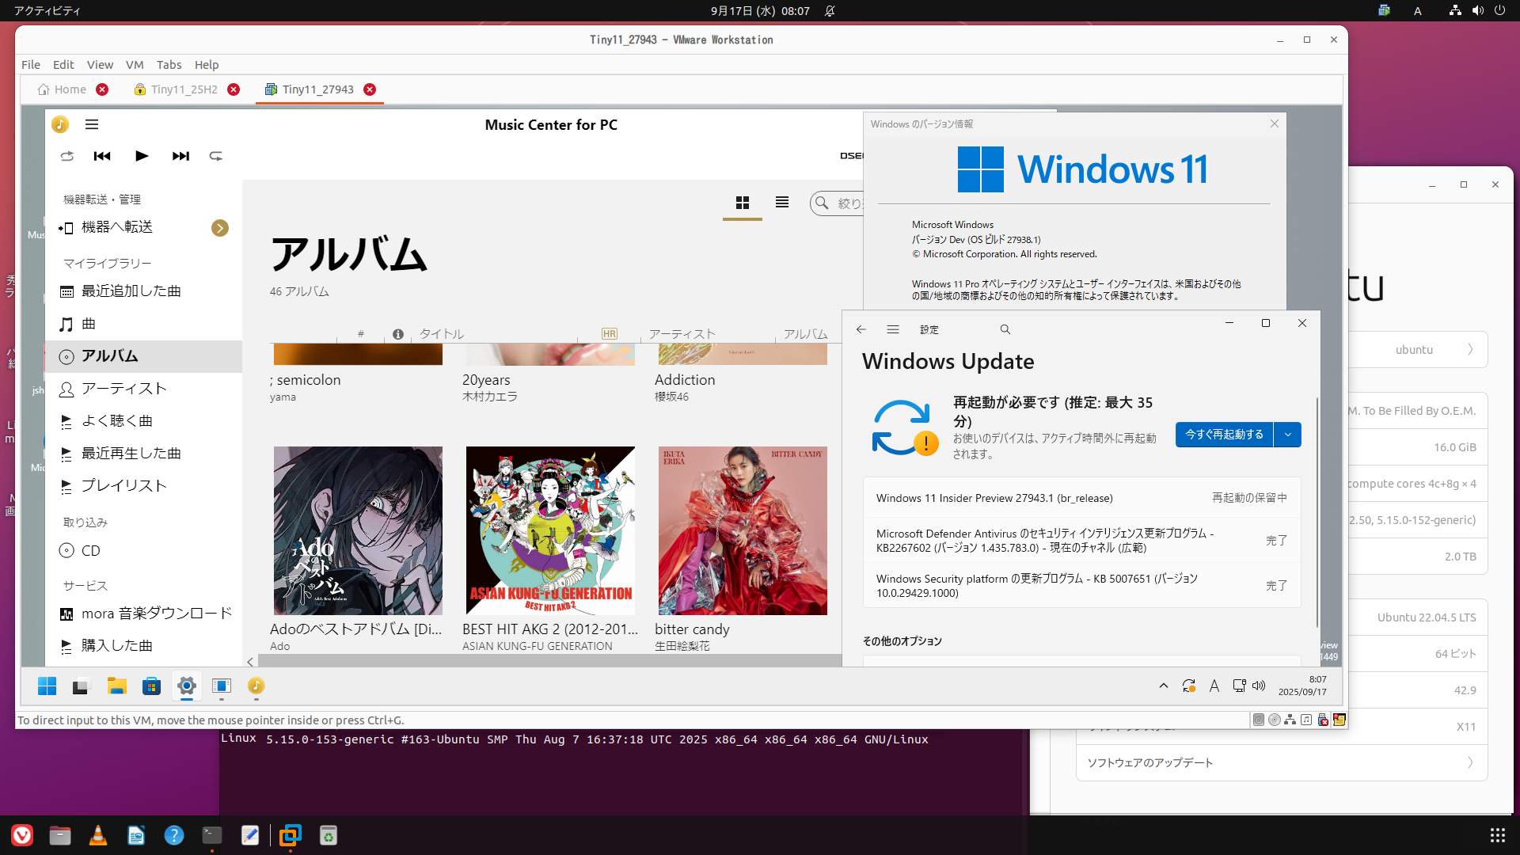
Task: Open Microsoft Store from Windows taskbar
Action: [151, 686]
